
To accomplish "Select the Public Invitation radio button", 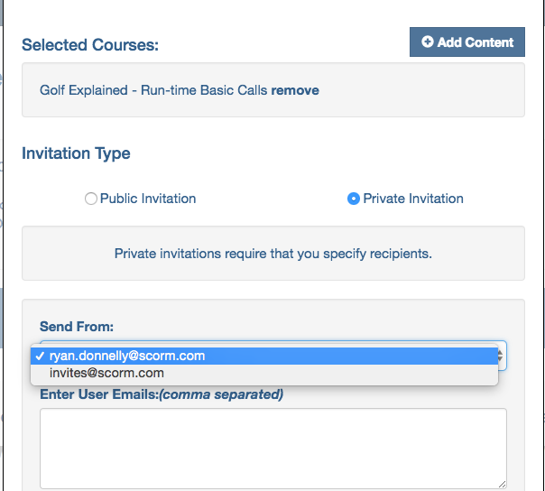I will click(x=90, y=199).
